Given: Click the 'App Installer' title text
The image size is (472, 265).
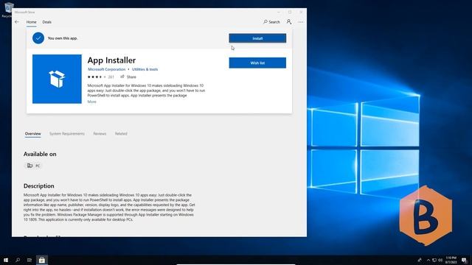Looking at the screenshot, I should [111, 60].
